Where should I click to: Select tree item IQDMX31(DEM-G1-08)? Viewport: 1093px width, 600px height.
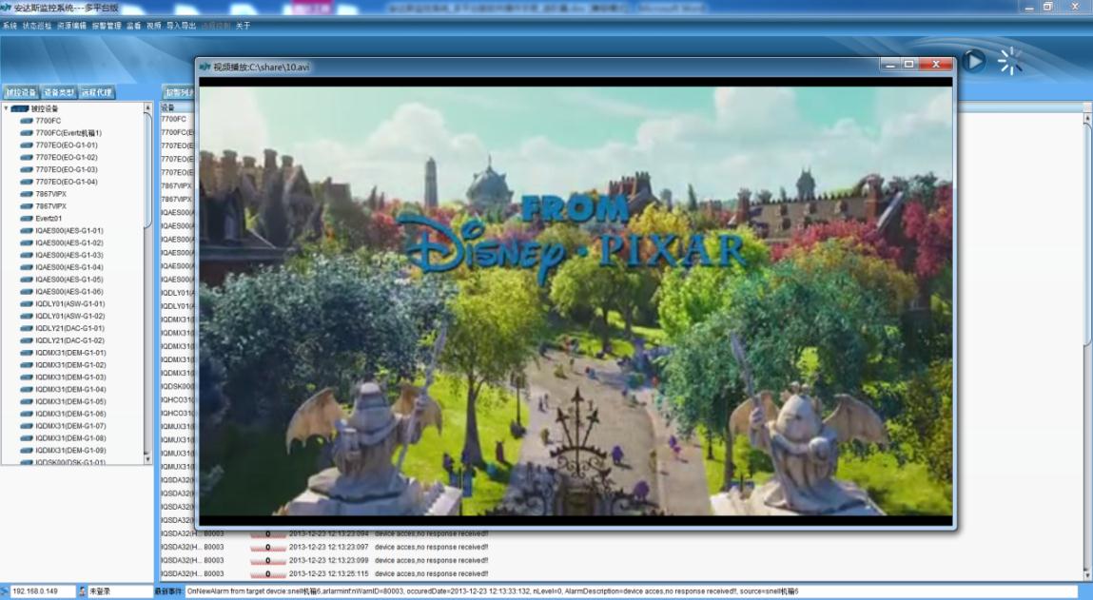(x=71, y=437)
